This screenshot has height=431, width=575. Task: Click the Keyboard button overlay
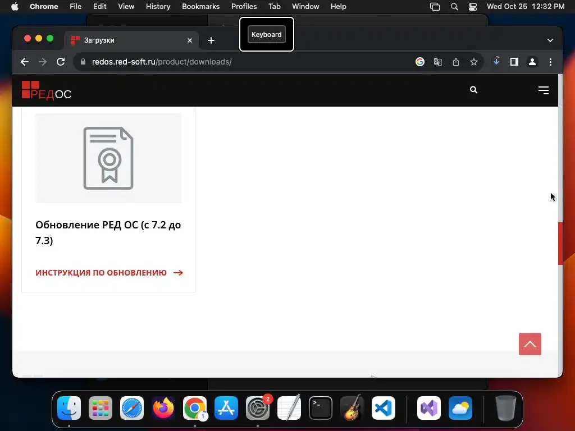[x=267, y=34]
